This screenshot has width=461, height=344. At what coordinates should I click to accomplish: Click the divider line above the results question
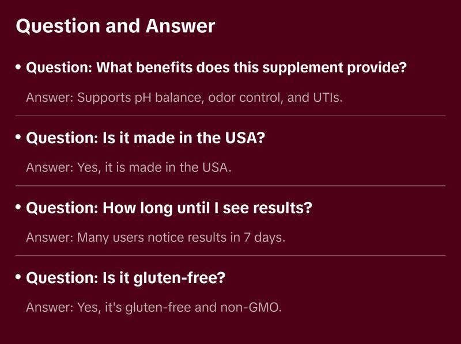pos(231,186)
